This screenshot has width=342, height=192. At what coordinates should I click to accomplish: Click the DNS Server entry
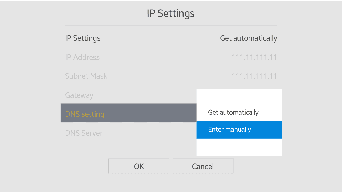pyautogui.click(x=84, y=133)
